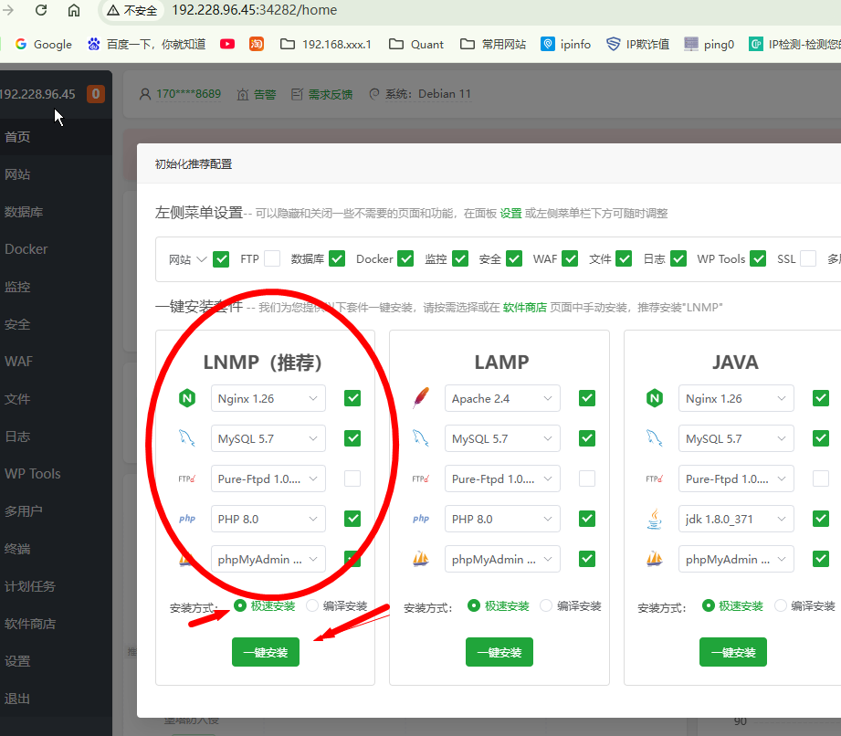
Task: Open JAVA MySQL 5.7 version dropdown
Action: (736, 439)
